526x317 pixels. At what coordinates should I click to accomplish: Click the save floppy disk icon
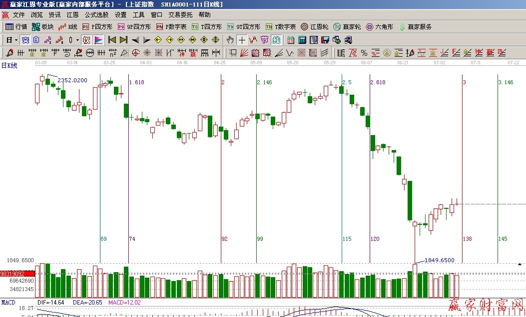click(x=325, y=40)
